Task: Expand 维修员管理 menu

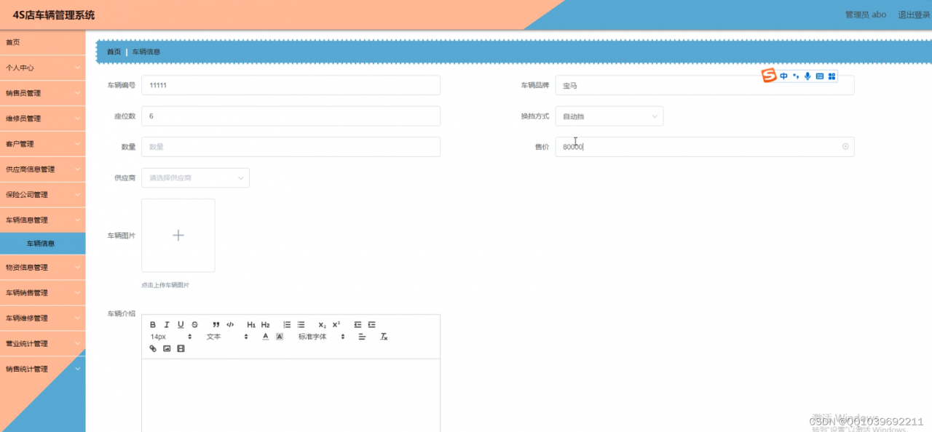Action: click(x=42, y=119)
